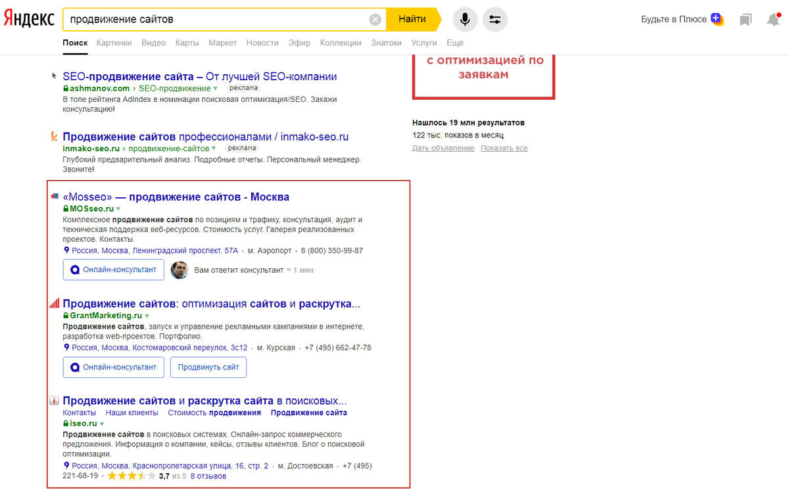Click Наши клиенты sitelink
The width and height of the screenshot is (789, 489).
click(132, 412)
